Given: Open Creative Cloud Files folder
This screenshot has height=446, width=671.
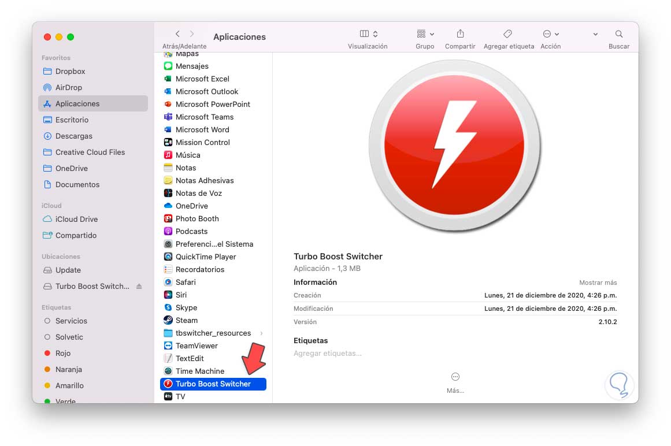Looking at the screenshot, I should [93, 153].
